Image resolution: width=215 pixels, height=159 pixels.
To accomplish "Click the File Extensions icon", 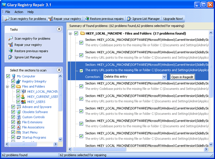I will 18,122.
